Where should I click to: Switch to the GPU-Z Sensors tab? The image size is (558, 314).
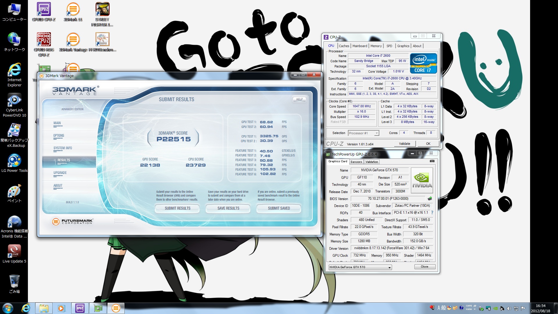[356, 162]
